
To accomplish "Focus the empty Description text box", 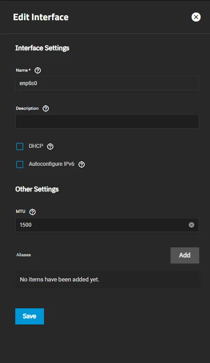I will tap(107, 121).
